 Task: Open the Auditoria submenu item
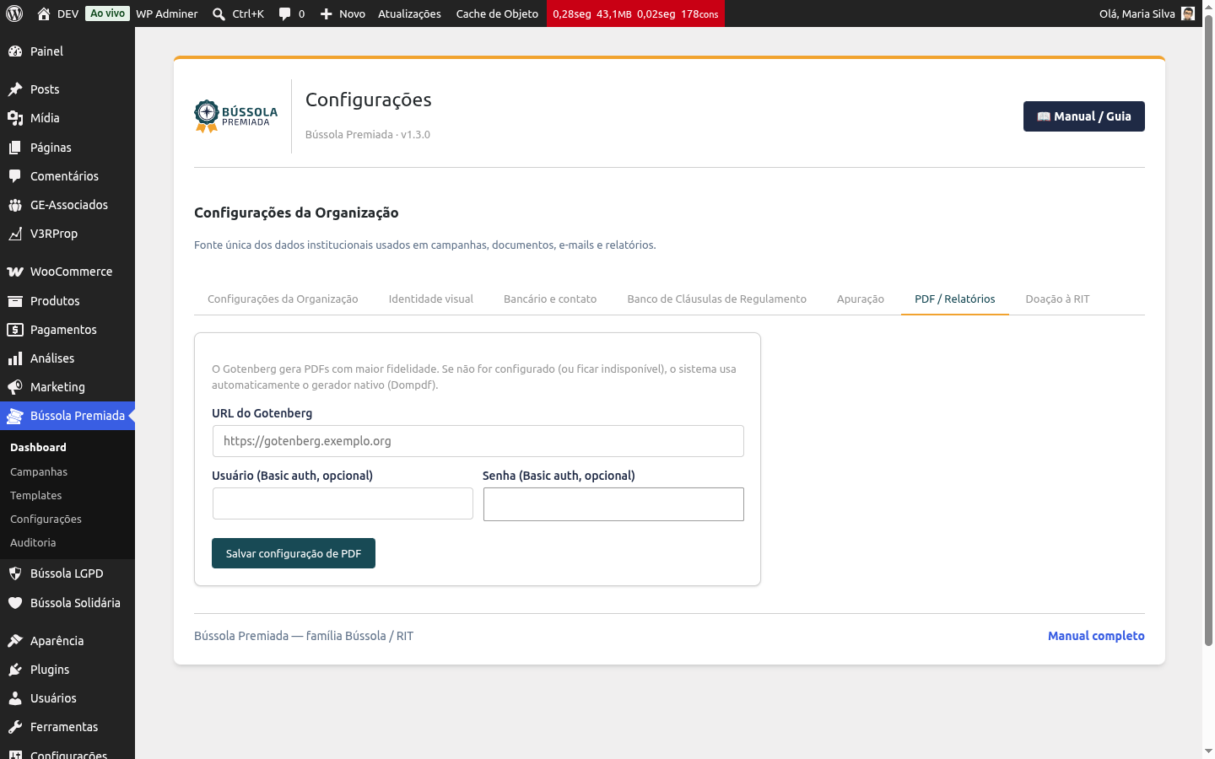tap(33, 543)
